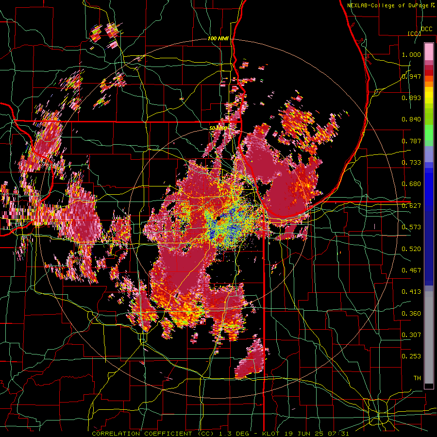Pick the light pink swatch atop the legend
This screenshot has height=437, width=437.
point(429,51)
